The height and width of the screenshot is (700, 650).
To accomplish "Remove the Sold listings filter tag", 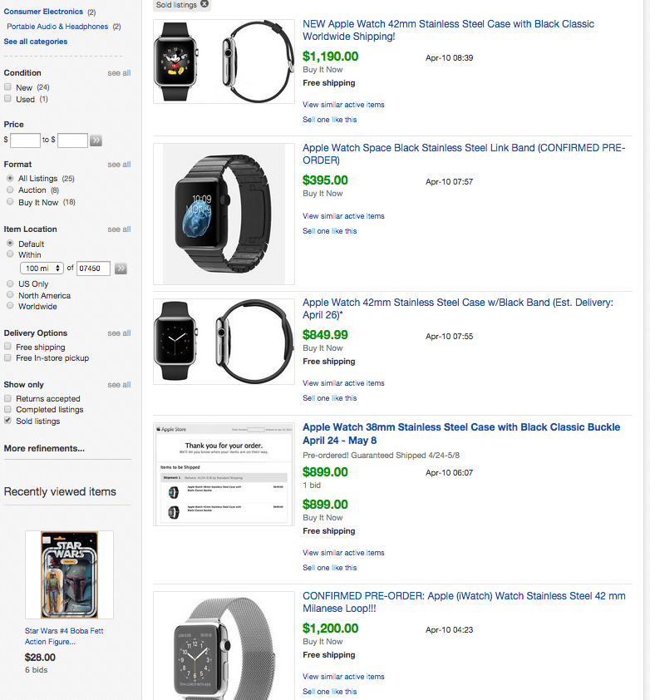I will [x=204, y=4].
